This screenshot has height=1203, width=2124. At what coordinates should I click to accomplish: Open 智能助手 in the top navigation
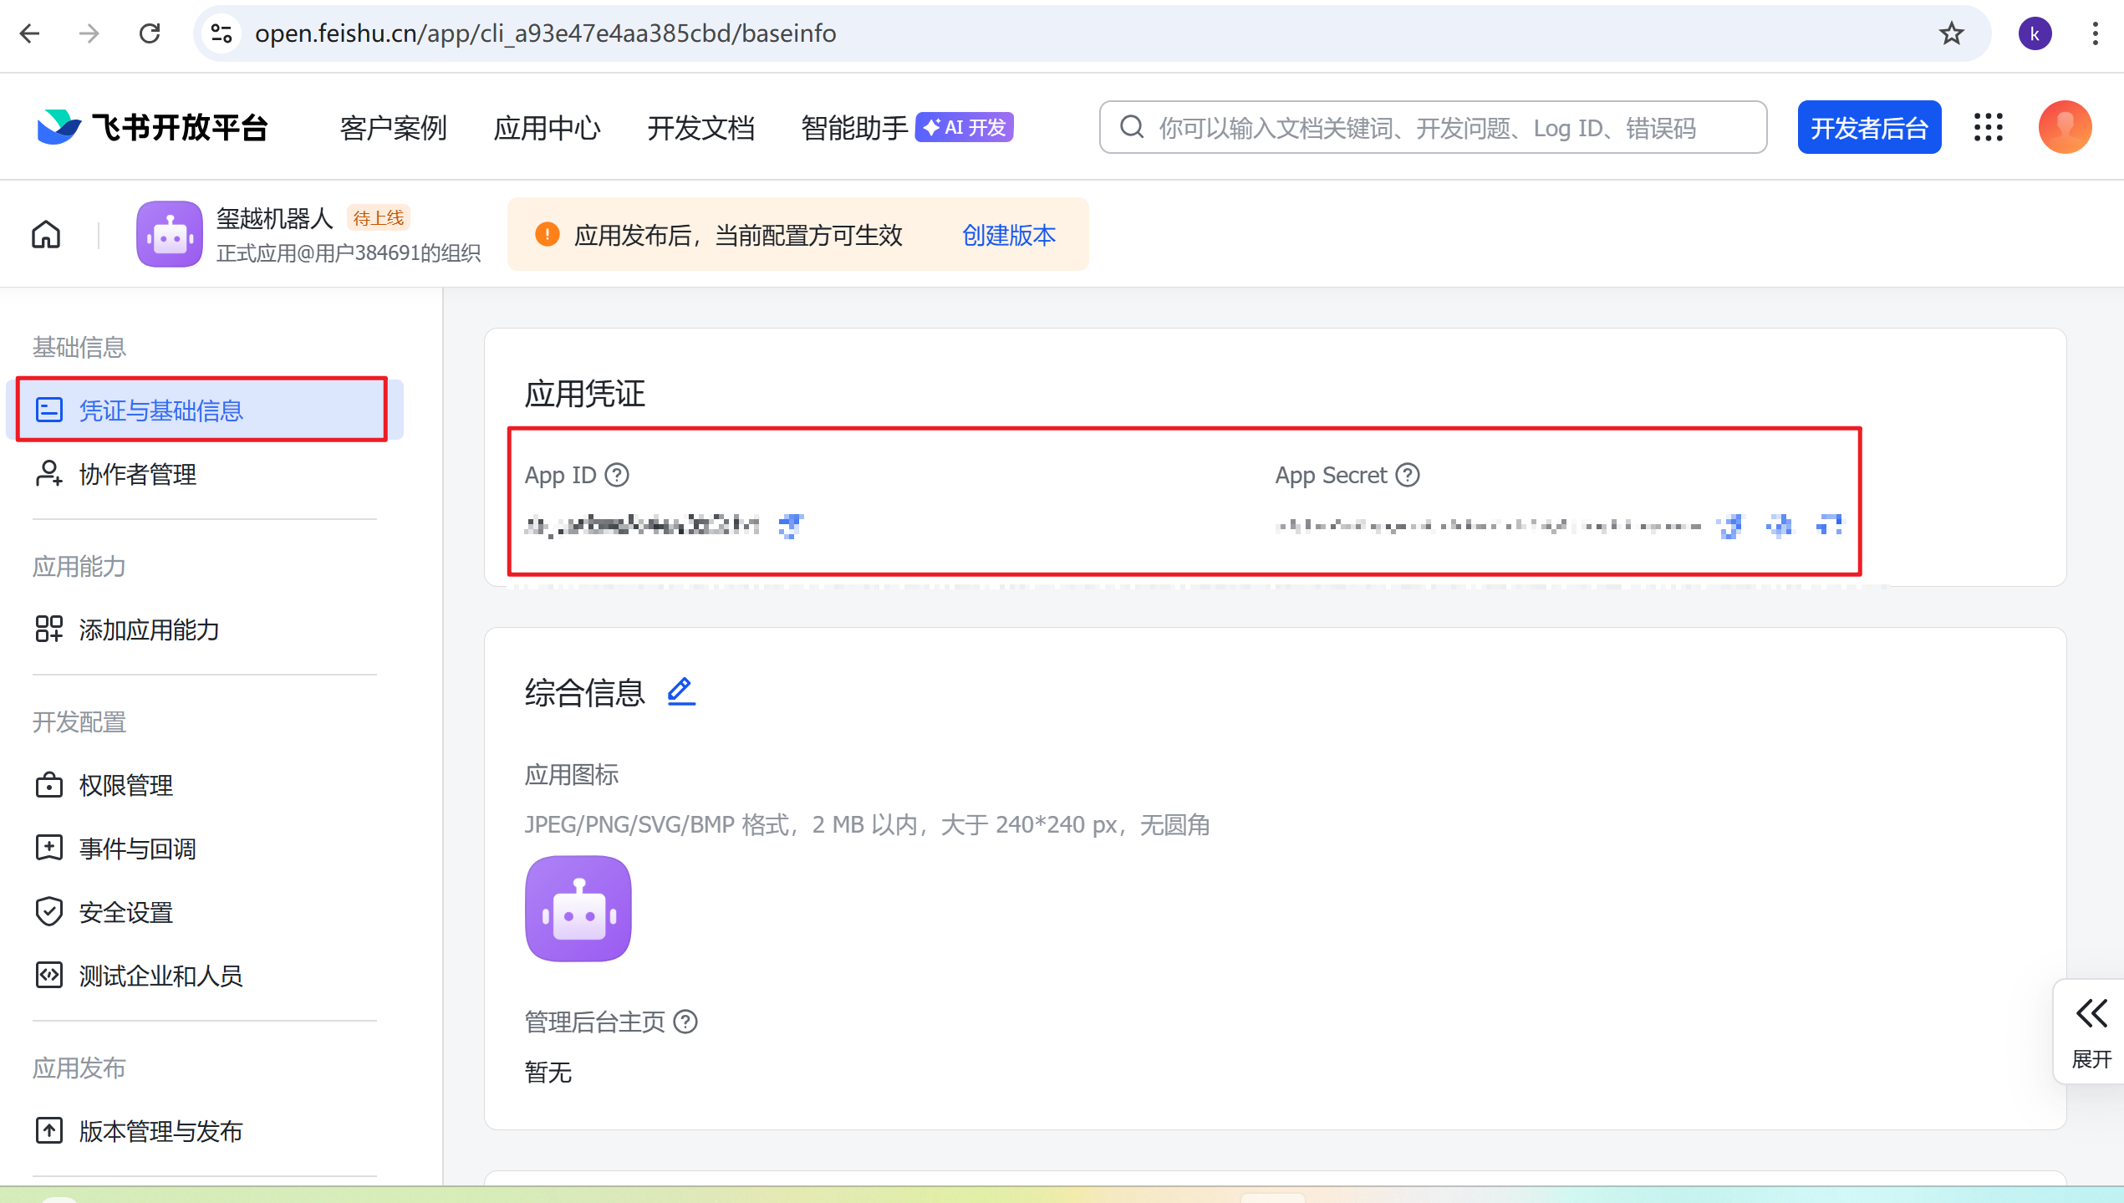pyautogui.click(x=854, y=128)
